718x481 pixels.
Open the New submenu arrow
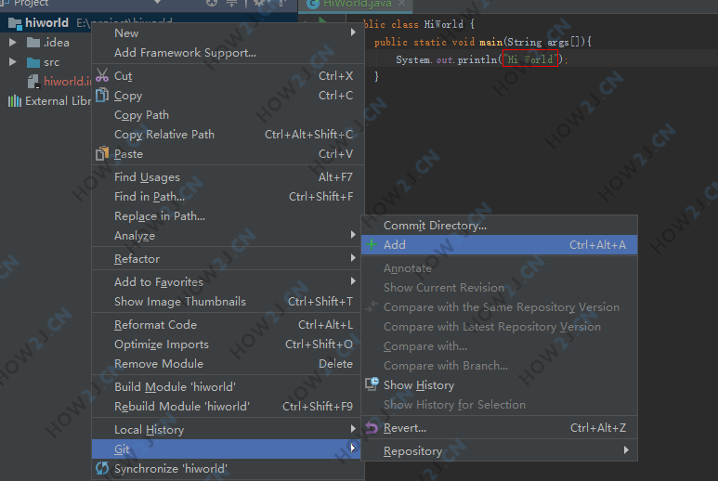353,32
